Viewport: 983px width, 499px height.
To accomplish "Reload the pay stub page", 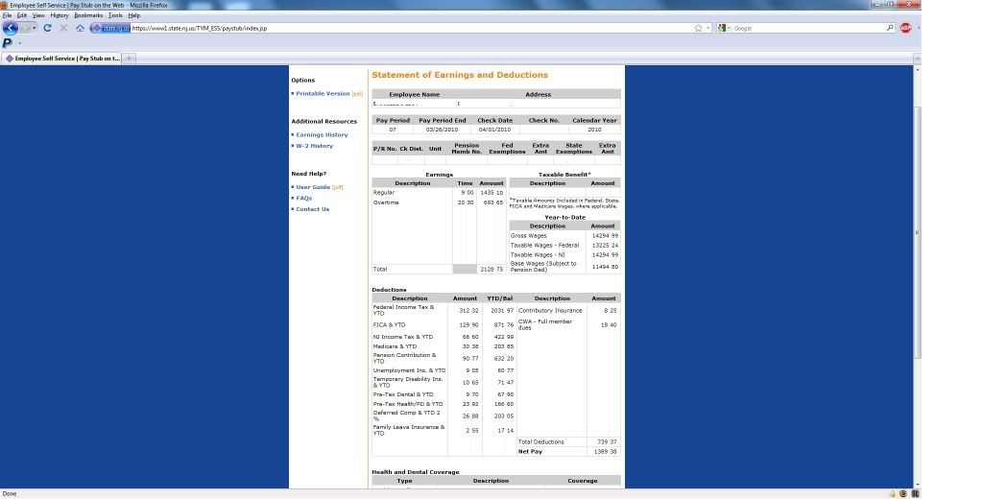I will point(47,28).
